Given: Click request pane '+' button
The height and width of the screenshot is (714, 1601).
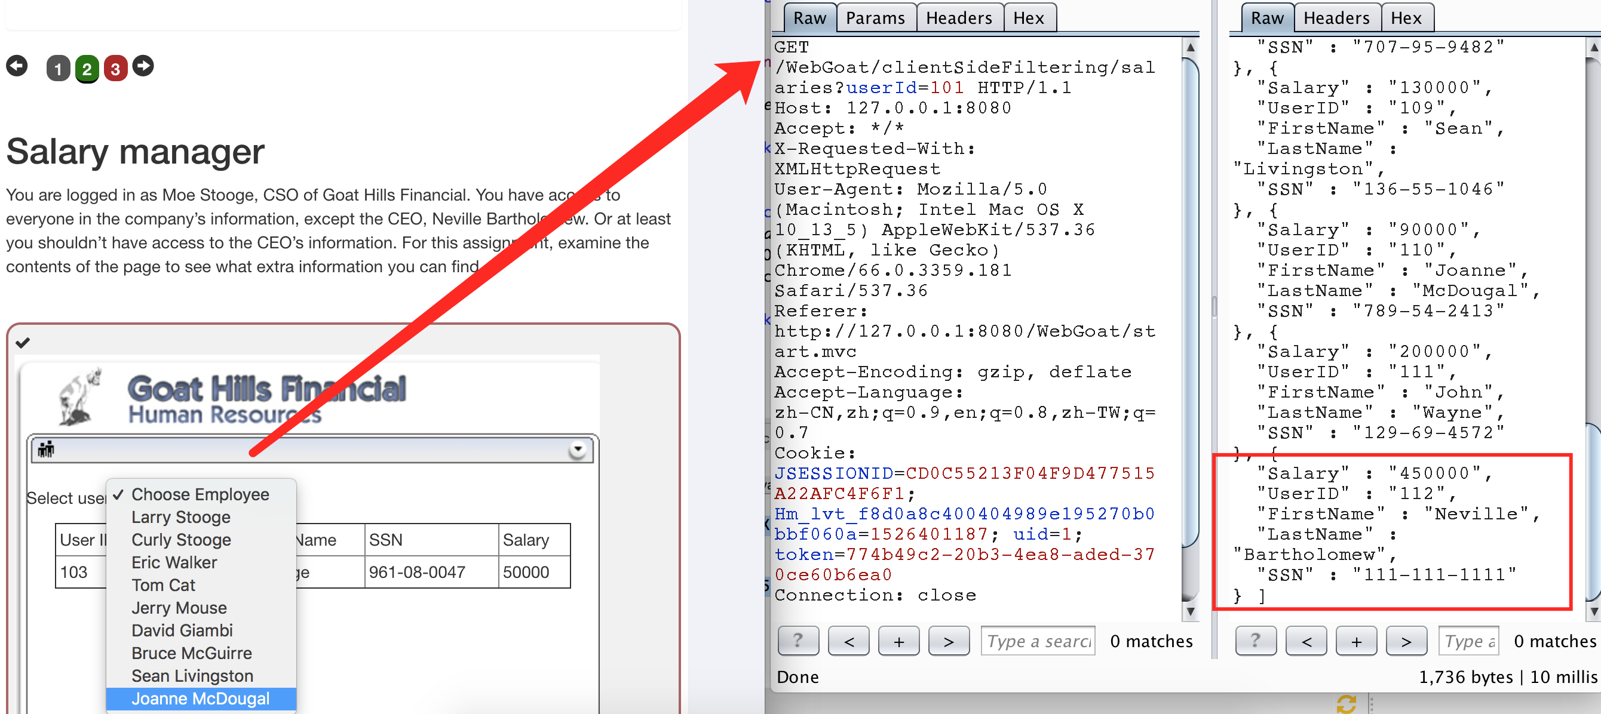Looking at the screenshot, I should (x=898, y=641).
